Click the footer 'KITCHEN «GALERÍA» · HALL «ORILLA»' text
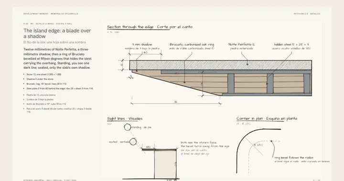The image size is (344, 181). pyautogui.click(x=50, y=180)
